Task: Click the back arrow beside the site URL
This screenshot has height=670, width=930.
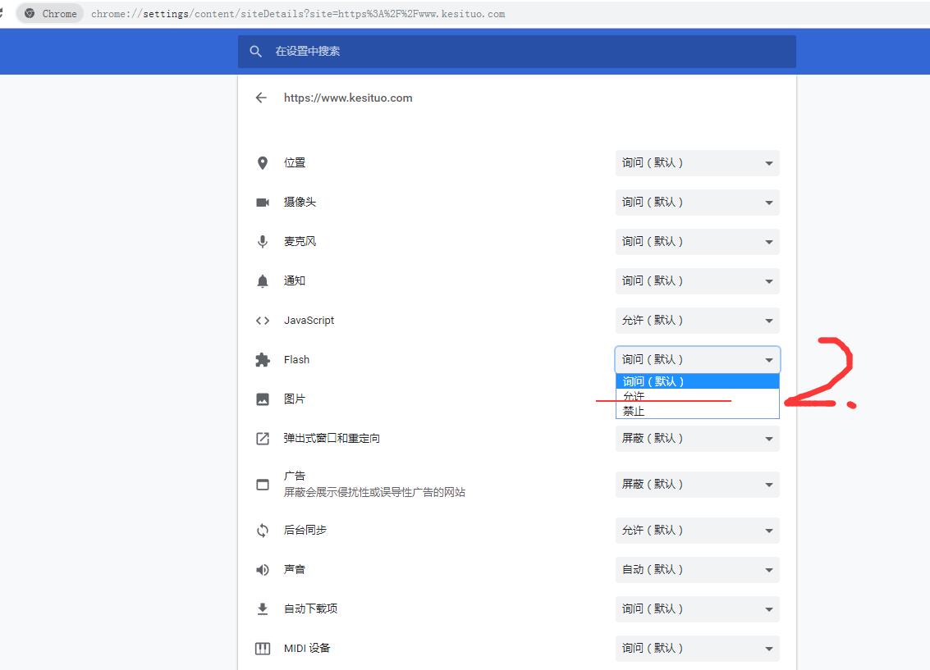Action: (261, 98)
